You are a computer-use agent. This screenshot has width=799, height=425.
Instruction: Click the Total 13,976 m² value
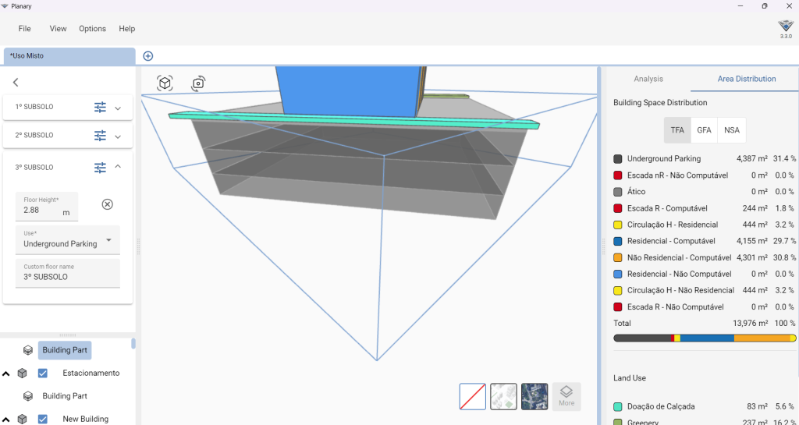point(751,323)
